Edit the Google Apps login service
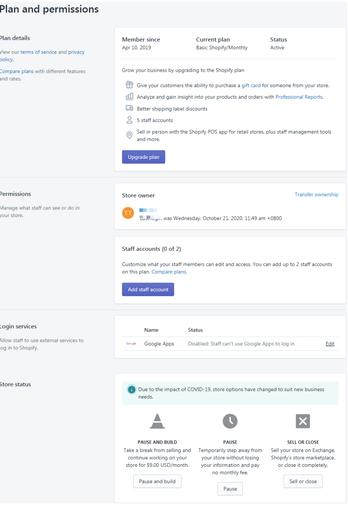 click(330, 344)
